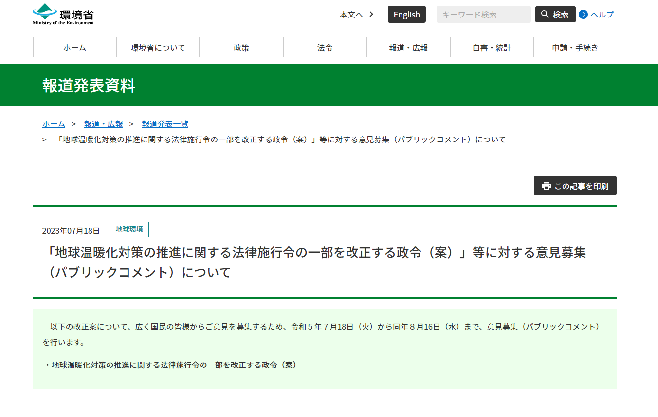This screenshot has height=417, width=658.
Task: Go to ホーム via breadcrumb link
Action: click(54, 124)
